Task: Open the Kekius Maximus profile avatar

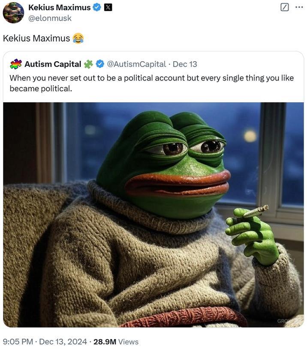Action: tap(13, 13)
